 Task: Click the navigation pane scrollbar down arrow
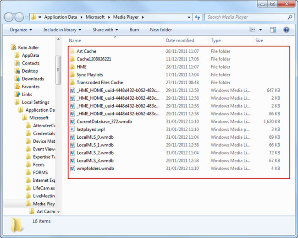[58, 212]
